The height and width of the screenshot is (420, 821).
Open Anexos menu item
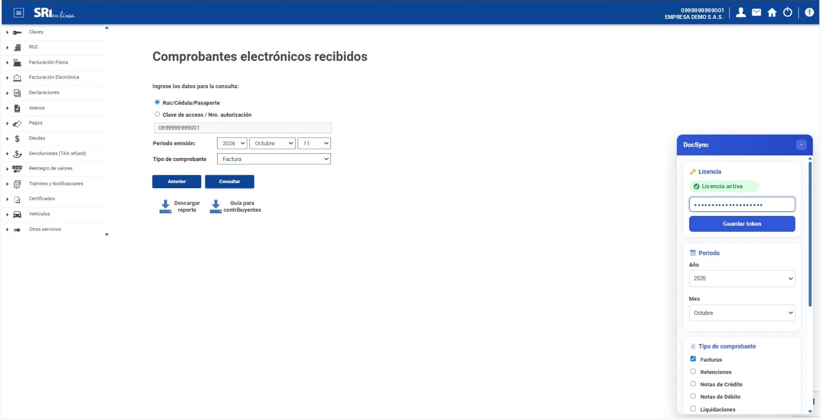tap(37, 108)
